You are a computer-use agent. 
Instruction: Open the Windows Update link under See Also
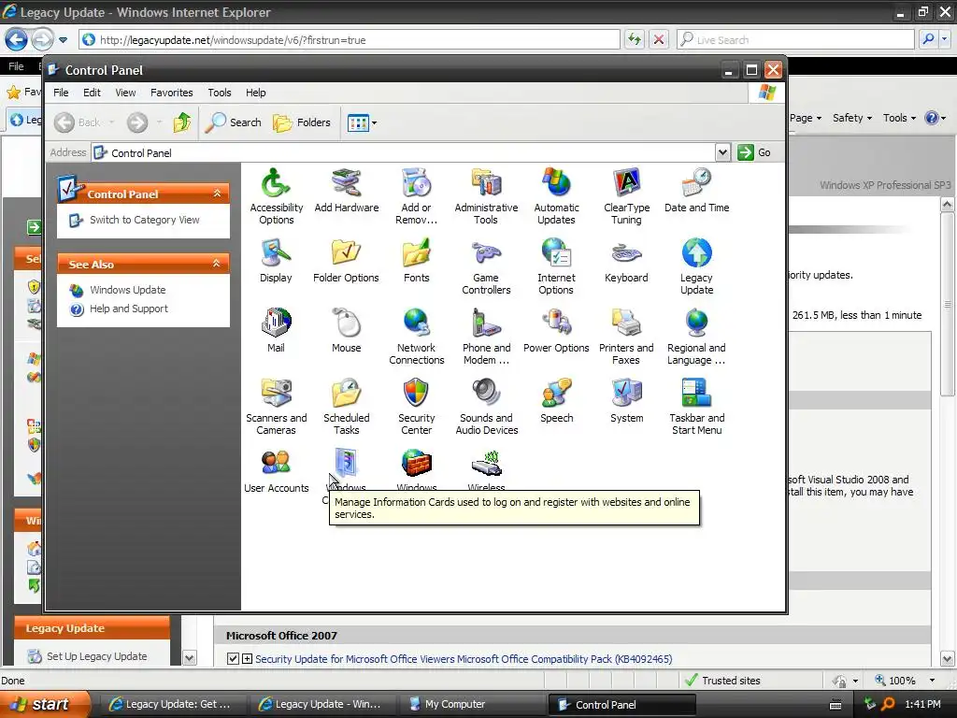[127, 290]
